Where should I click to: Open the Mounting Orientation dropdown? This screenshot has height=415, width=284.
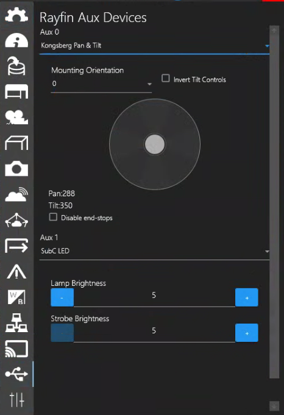[101, 84]
